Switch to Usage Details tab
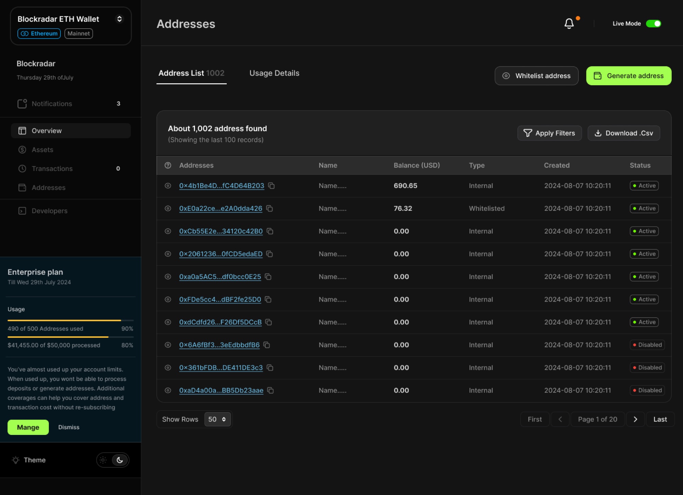Image resolution: width=683 pixels, height=495 pixels. coord(274,73)
